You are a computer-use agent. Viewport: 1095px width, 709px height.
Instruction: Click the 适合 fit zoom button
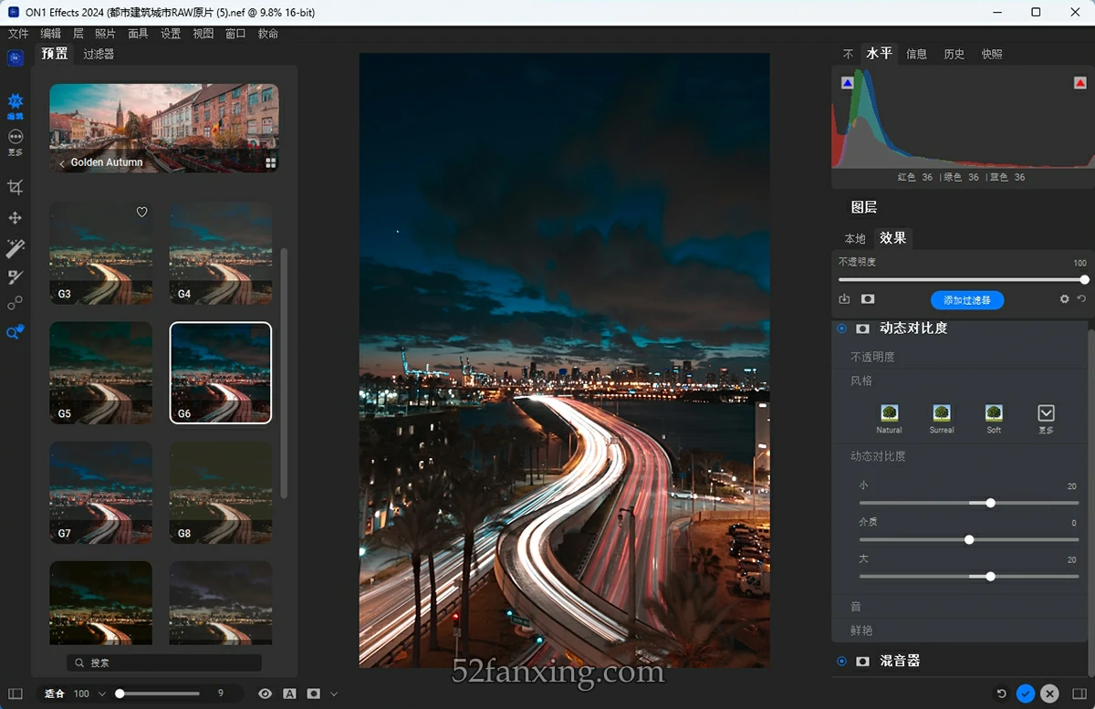(x=55, y=693)
